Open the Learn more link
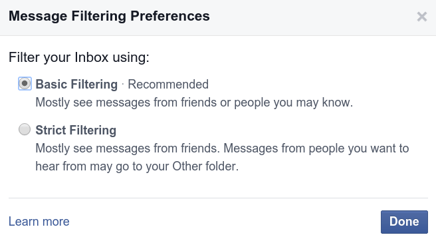Viewport: 436px width, 243px height. click(x=39, y=222)
